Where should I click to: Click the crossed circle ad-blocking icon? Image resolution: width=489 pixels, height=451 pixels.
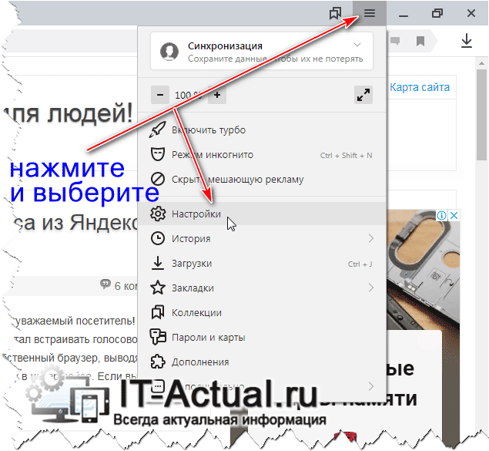click(x=158, y=179)
